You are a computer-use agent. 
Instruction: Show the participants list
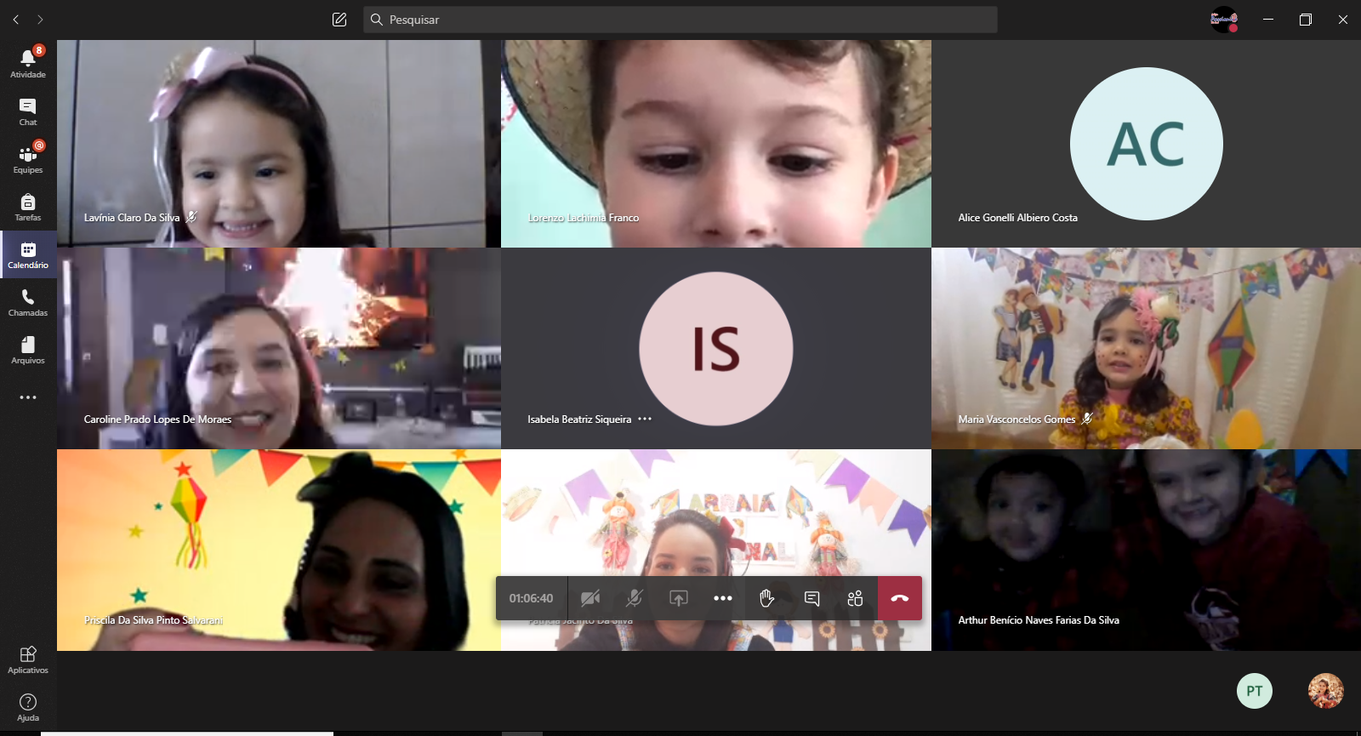pyautogui.click(x=855, y=598)
